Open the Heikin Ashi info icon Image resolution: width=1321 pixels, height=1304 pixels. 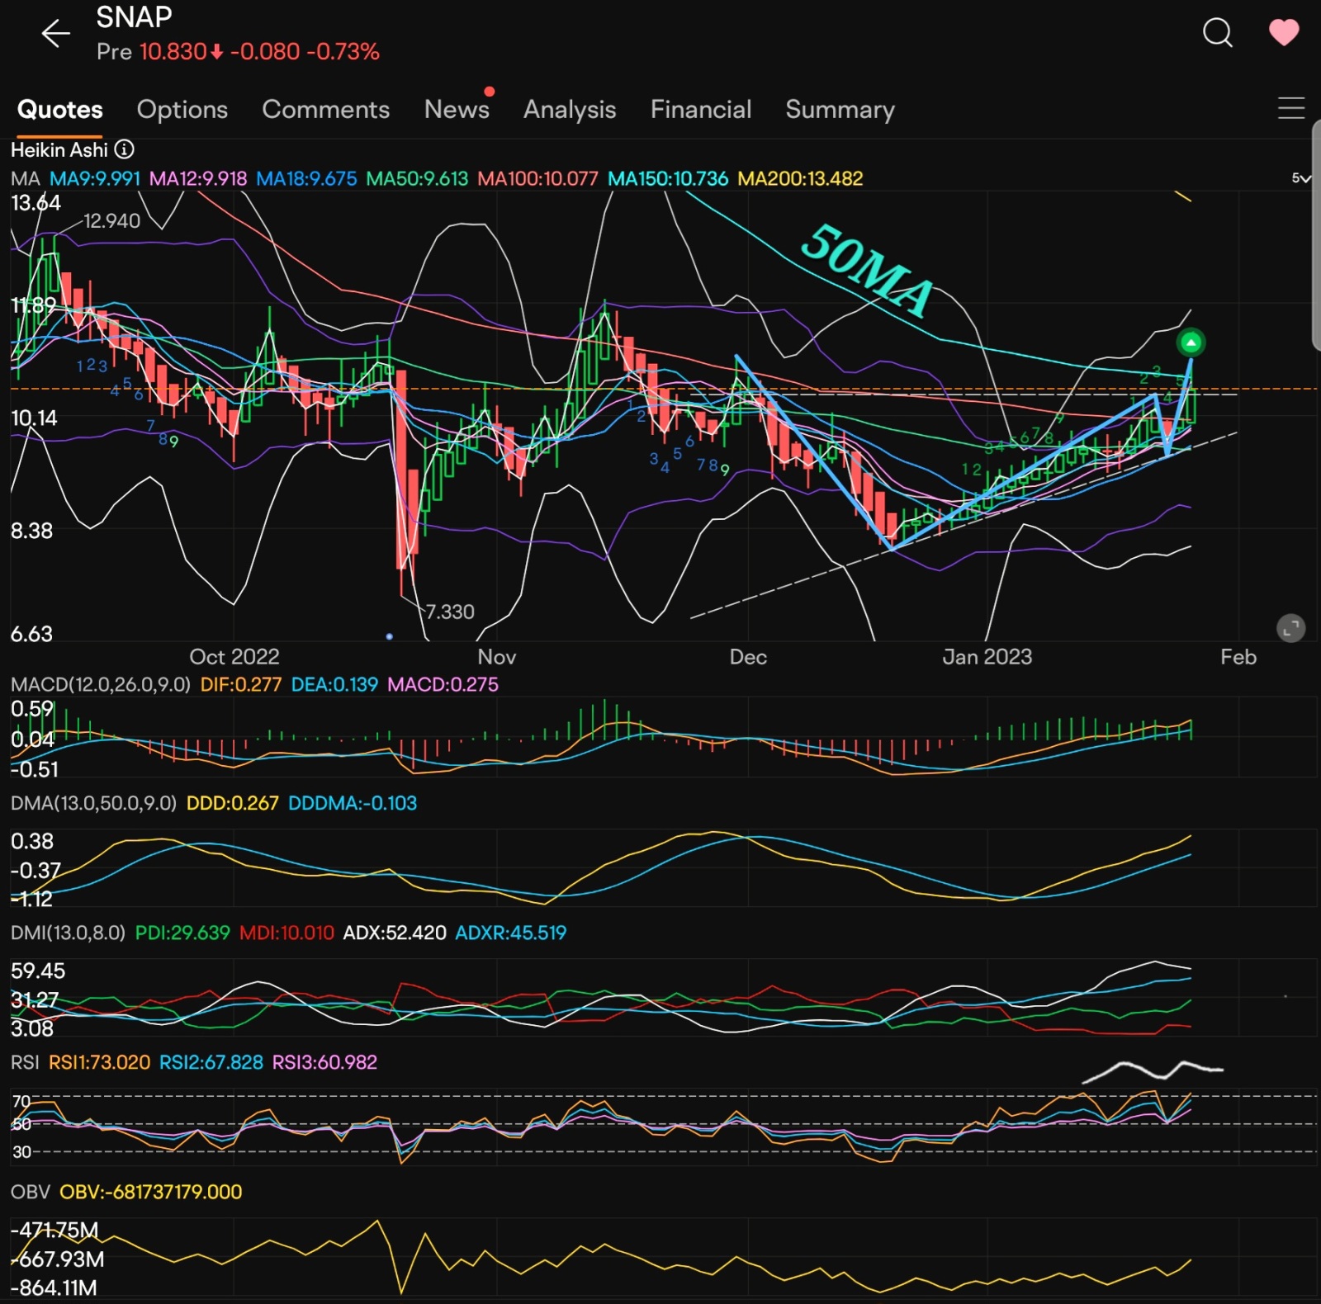click(x=125, y=149)
